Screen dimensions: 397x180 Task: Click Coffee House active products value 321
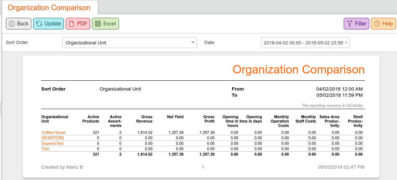coord(96,132)
